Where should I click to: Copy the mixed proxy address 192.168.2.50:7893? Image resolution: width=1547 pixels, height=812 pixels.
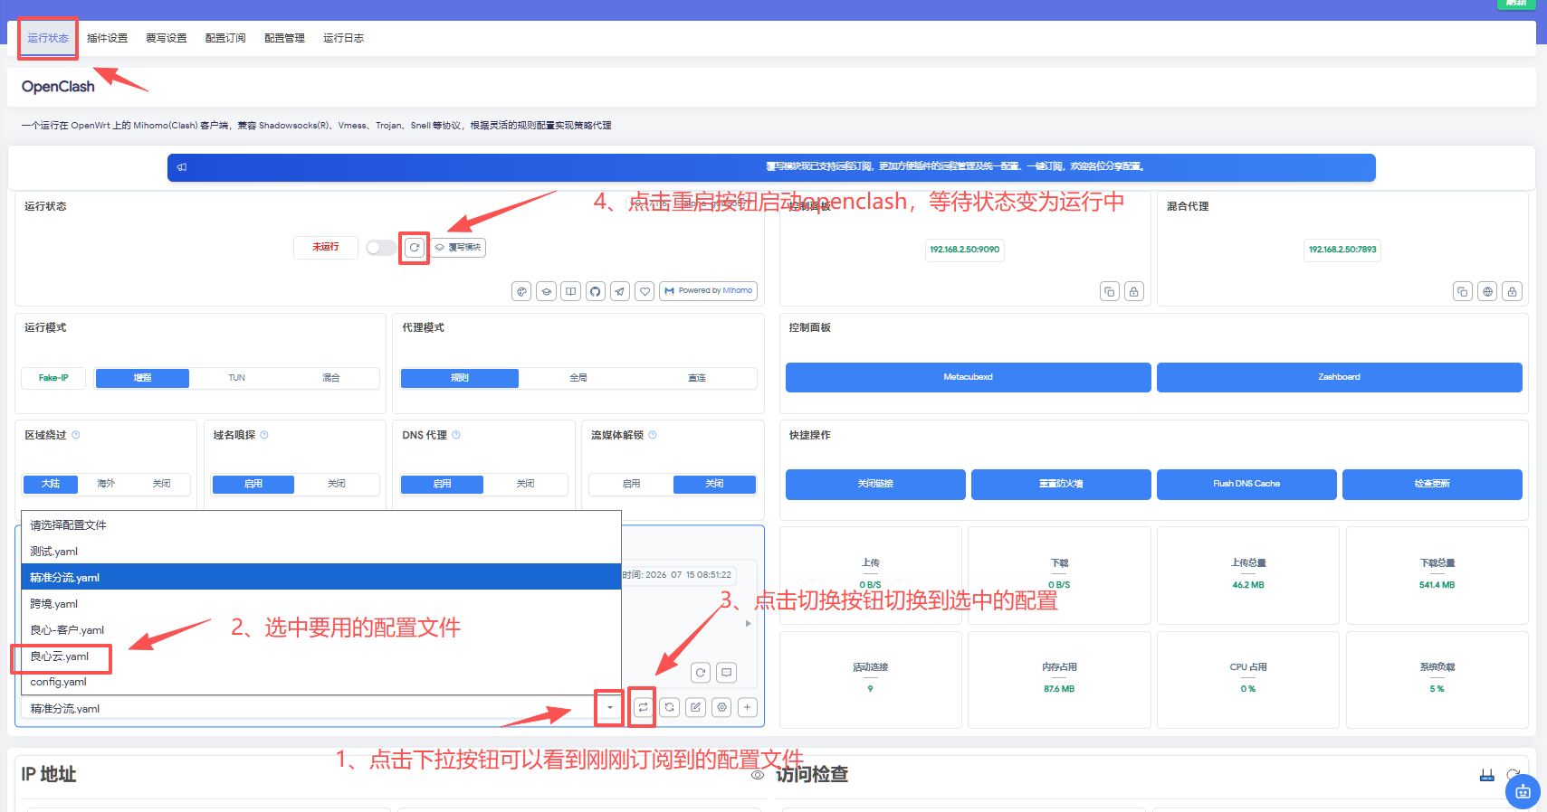[1463, 291]
